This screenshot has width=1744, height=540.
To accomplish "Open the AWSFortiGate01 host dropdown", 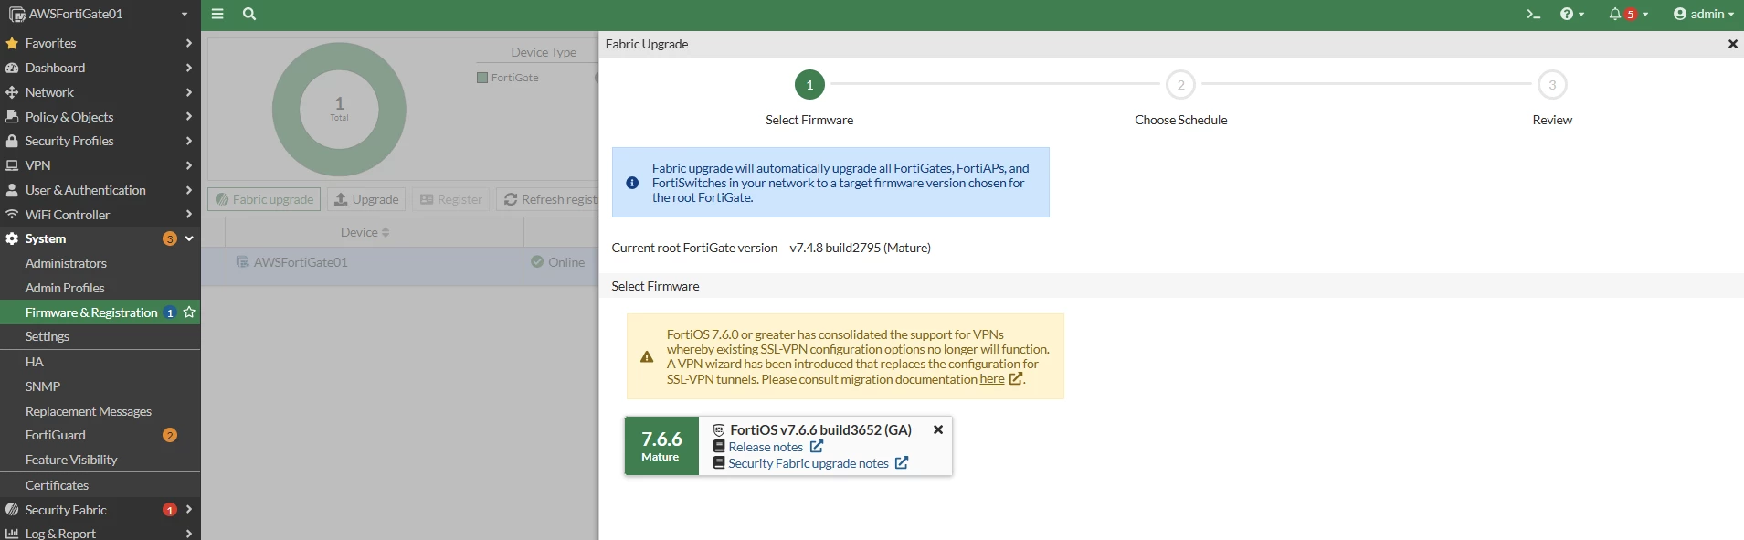I will coord(100,14).
